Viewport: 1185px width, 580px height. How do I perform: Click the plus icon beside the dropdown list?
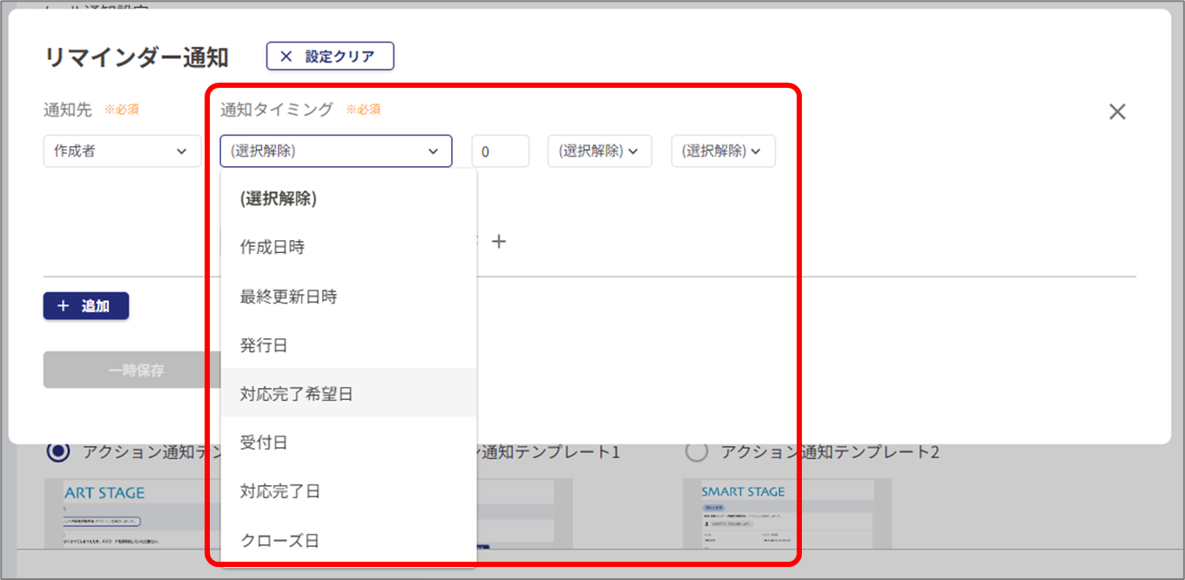tap(499, 242)
